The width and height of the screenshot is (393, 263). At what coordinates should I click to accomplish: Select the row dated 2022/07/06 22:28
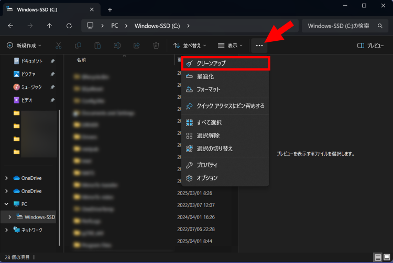(150, 229)
